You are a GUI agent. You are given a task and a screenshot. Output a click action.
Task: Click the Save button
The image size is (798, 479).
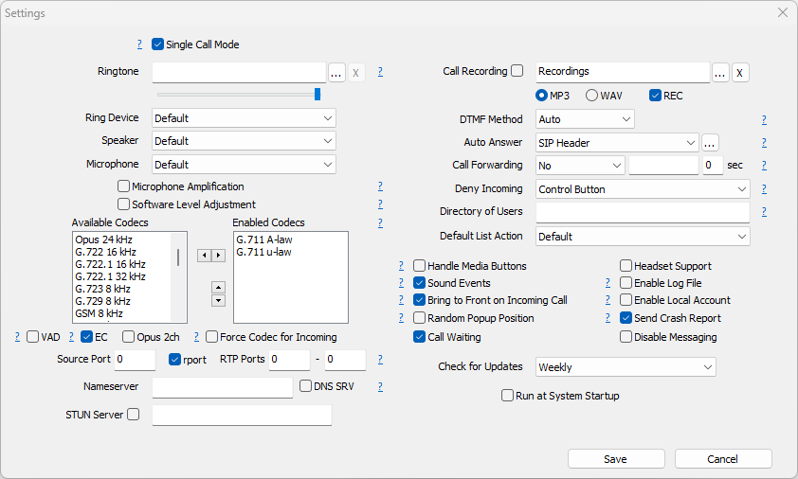pos(615,459)
